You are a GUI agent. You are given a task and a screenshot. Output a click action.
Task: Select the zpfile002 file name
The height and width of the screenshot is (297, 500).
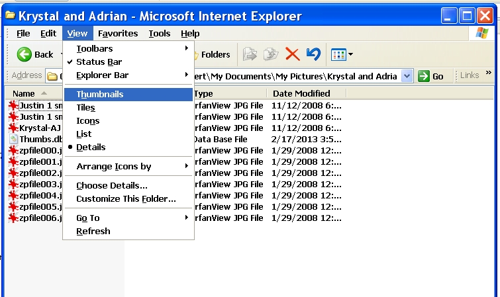pyautogui.click(x=40, y=173)
